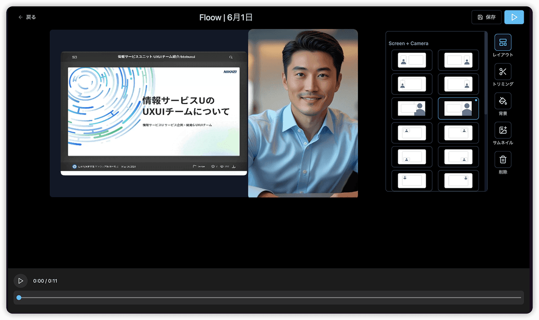The height and width of the screenshot is (320, 539).
Task: Select the overlapping camera card layout variant
Action: (x=411, y=84)
